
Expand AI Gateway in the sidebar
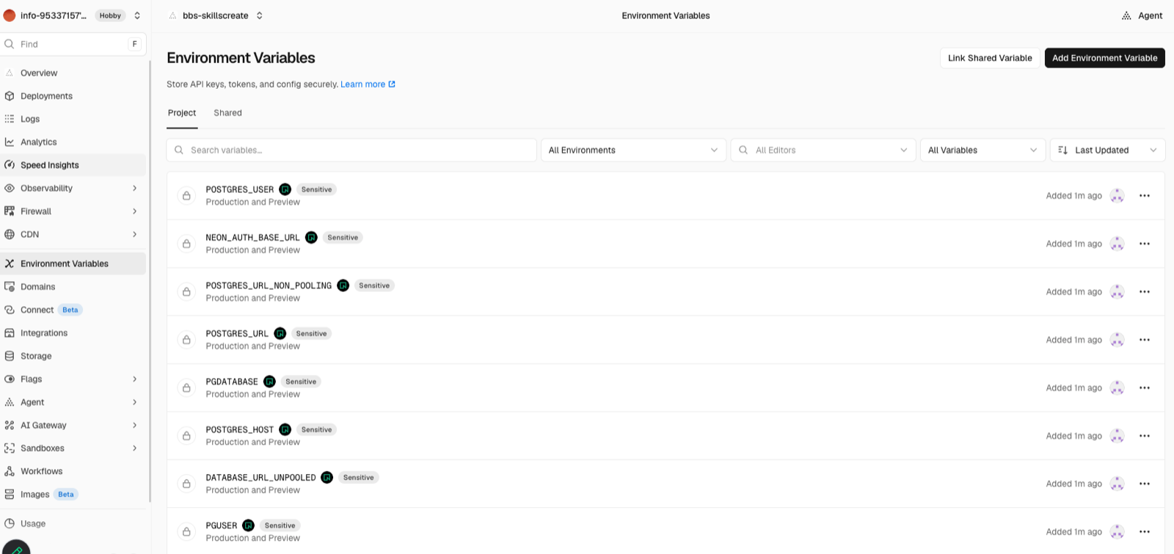pyautogui.click(x=135, y=426)
